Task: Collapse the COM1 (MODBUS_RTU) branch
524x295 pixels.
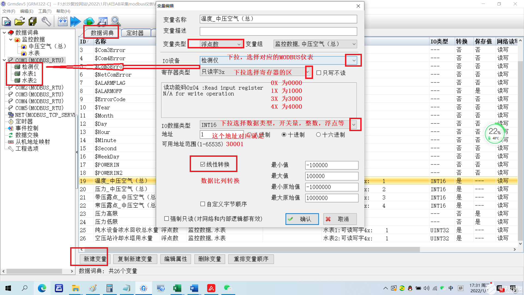Action: coord(4,60)
